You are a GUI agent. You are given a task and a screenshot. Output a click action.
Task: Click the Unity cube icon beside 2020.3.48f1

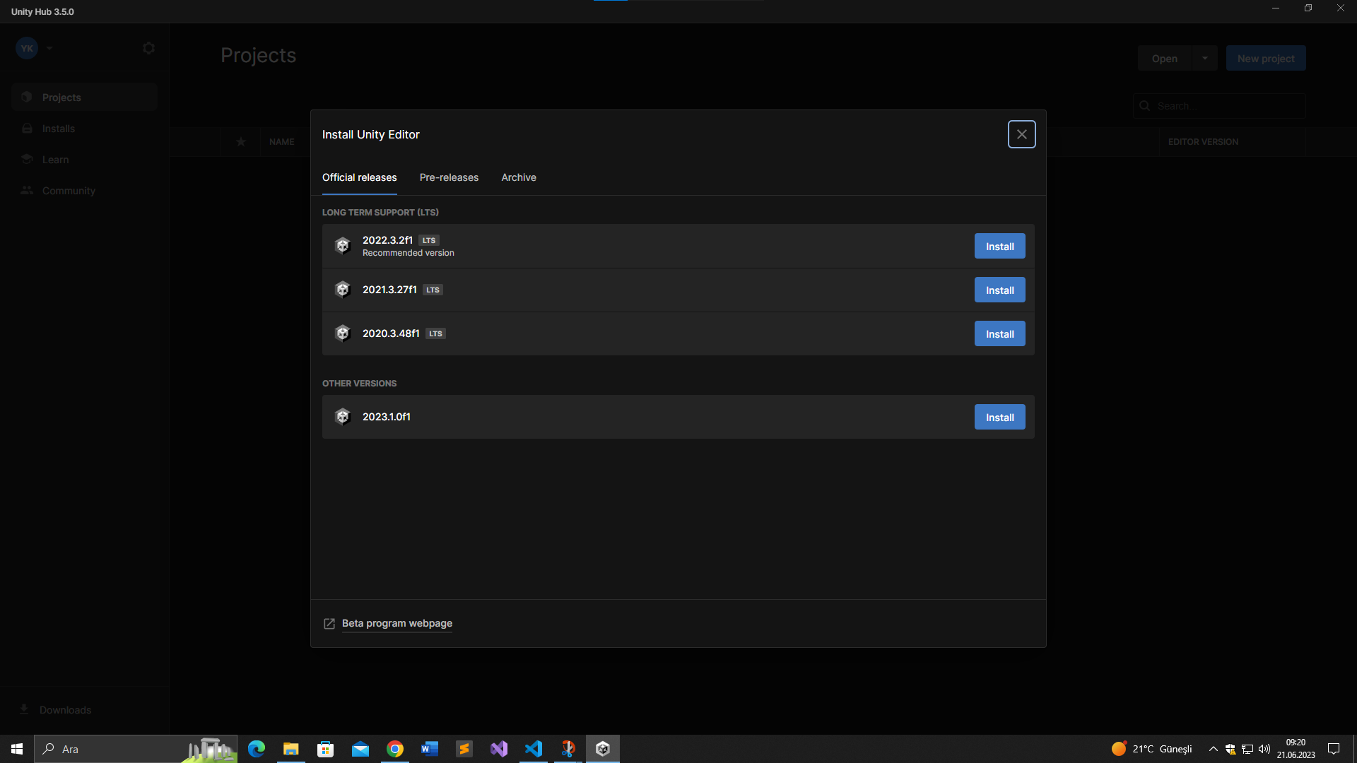(x=343, y=333)
